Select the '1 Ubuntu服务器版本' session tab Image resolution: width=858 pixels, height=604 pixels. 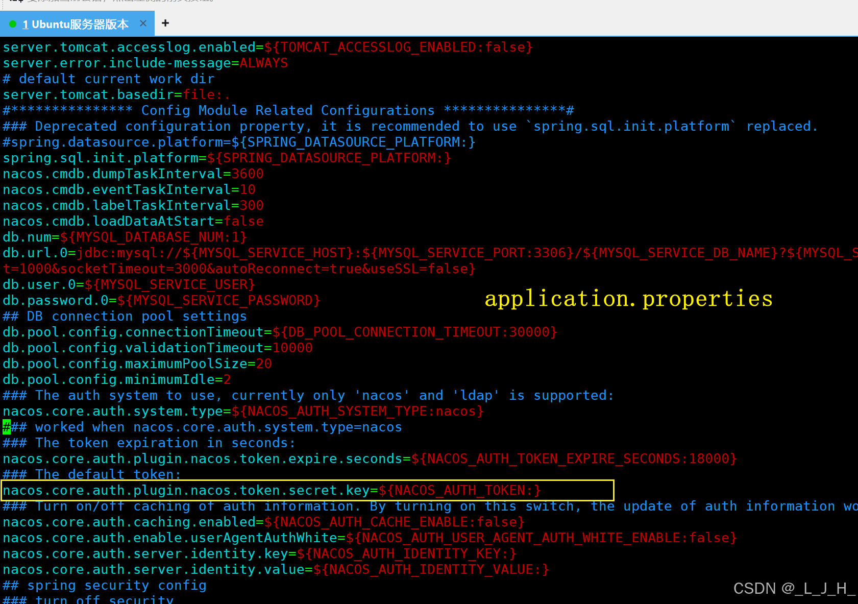click(77, 24)
